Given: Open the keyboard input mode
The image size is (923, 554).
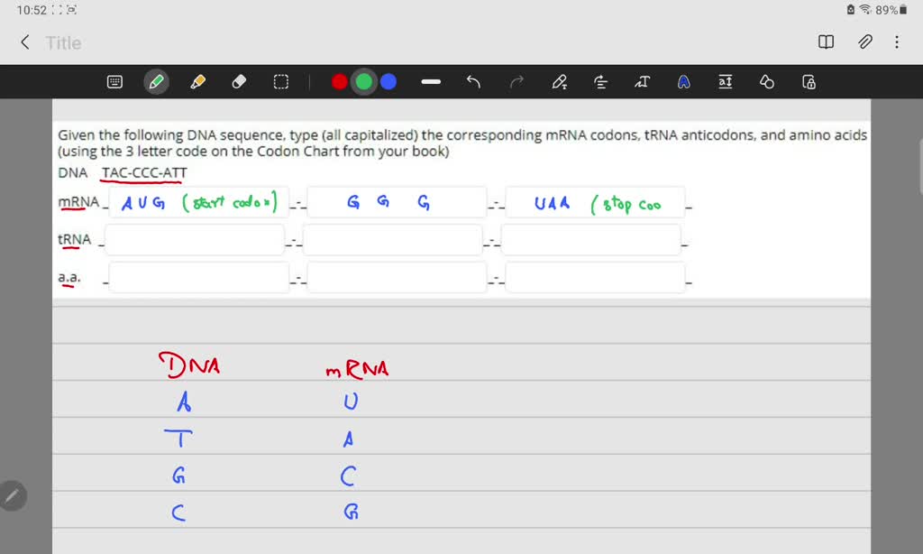Looking at the screenshot, I should coord(114,81).
